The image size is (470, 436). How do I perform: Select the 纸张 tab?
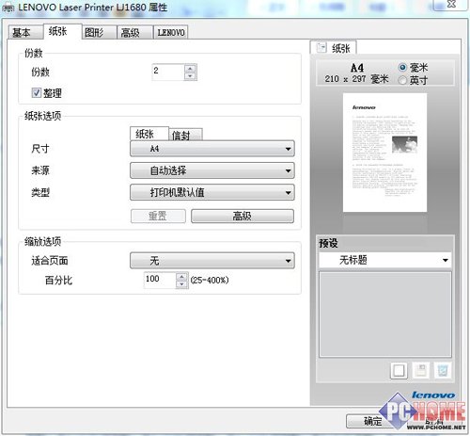click(62, 31)
